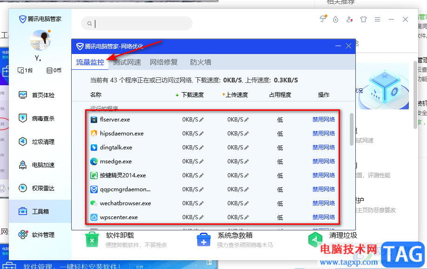
Task: Edit download limit pencil for wpscenter.exe
Action: click(x=201, y=217)
